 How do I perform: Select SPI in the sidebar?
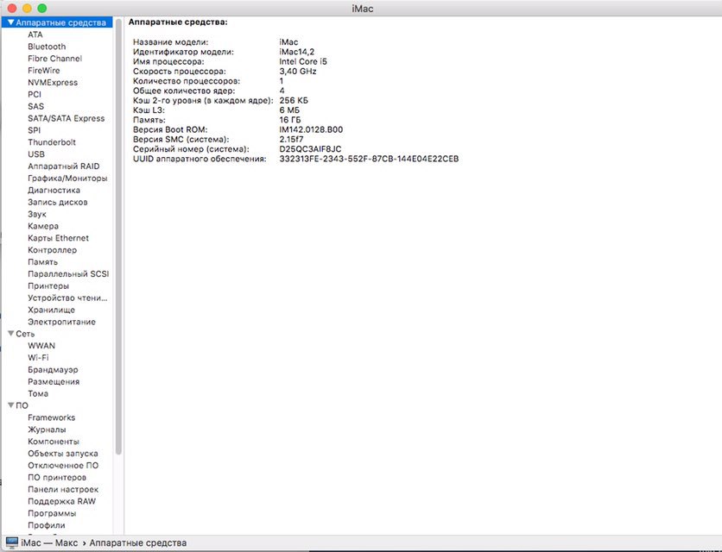34,130
